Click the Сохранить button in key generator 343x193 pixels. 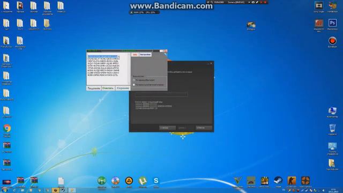[x=123, y=88]
